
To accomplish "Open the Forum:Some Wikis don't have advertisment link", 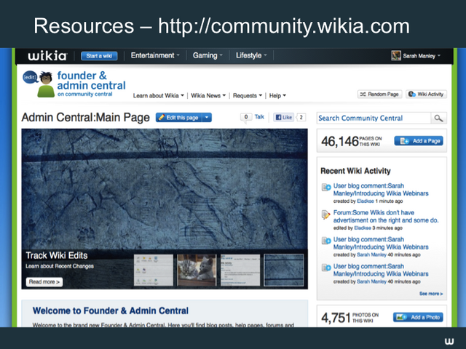I will 386,217.
